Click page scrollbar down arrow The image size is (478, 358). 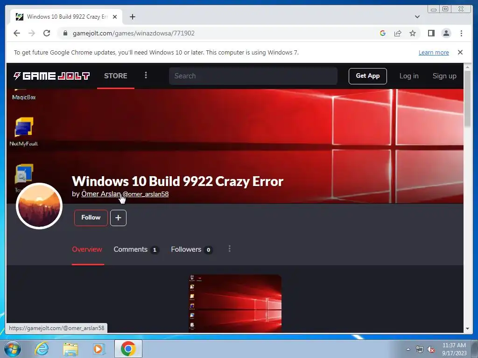point(467,329)
